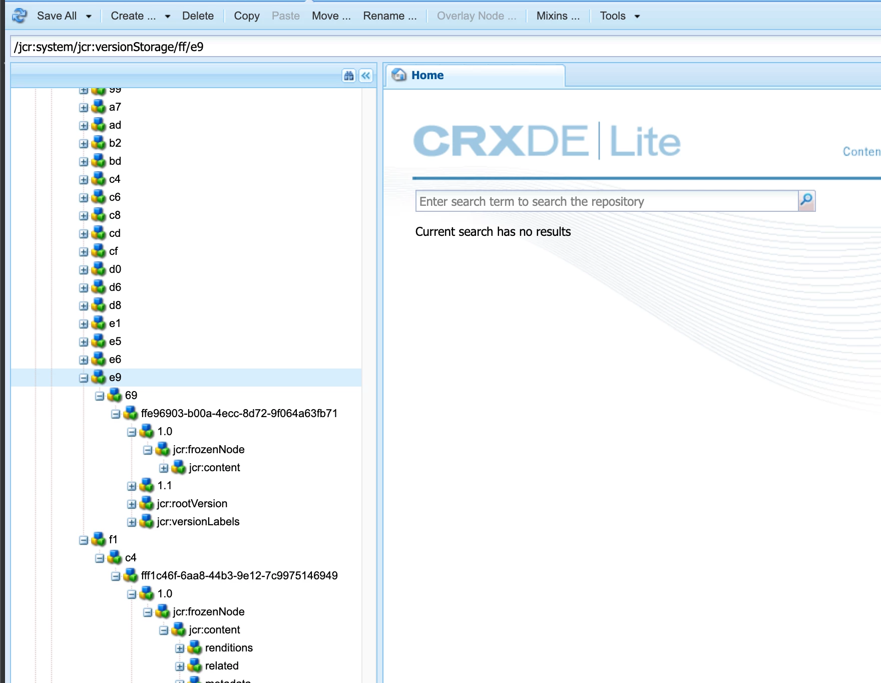The image size is (881, 683).
Task: Collapse the ffe96903-b00a-4ecc node
Action: 116,414
